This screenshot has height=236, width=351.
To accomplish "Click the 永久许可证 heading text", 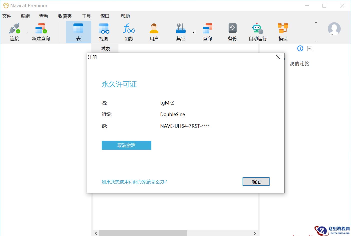I will [x=119, y=84].
